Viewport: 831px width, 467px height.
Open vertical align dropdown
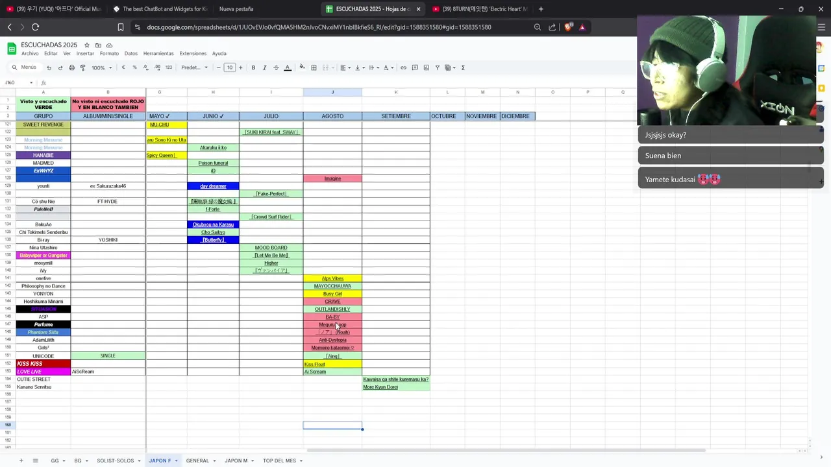[359, 67]
